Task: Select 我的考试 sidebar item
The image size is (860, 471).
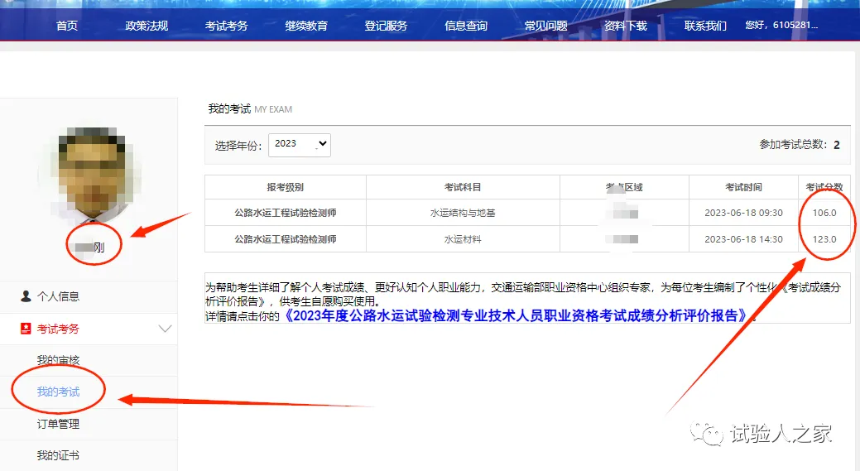Action: tap(58, 392)
